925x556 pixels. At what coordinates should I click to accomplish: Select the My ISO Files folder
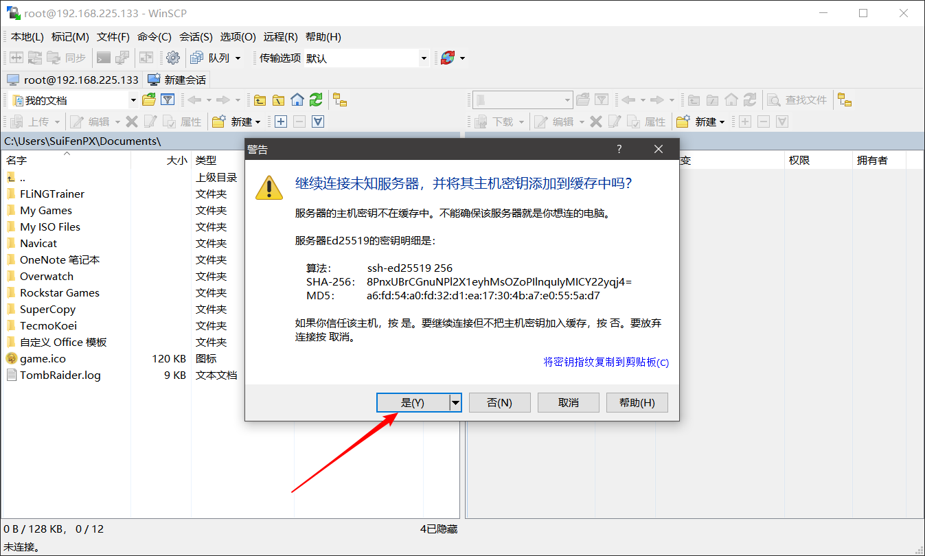coord(50,227)
